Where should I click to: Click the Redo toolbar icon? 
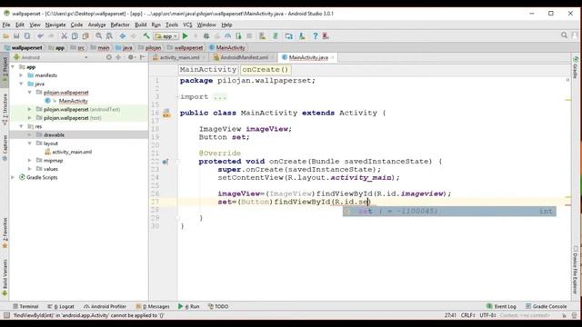51,36
